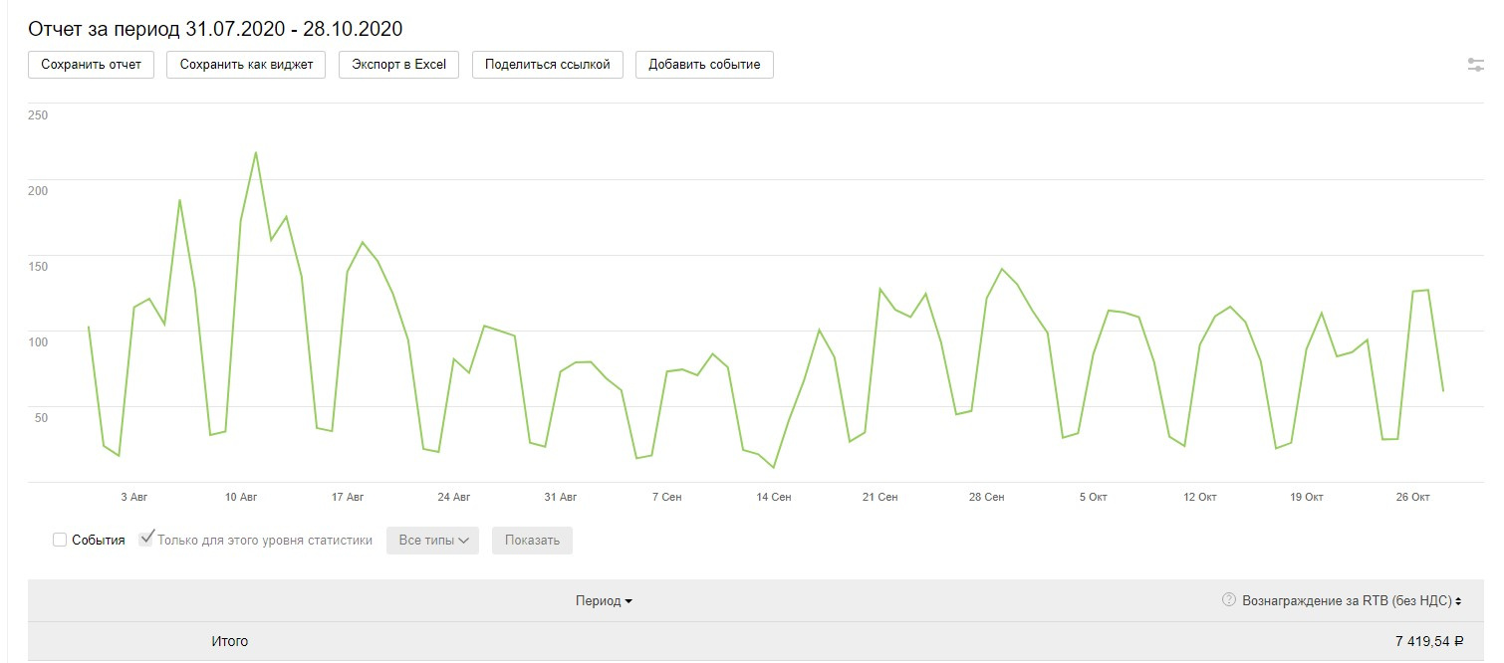Uncheck Только для этого уровня статистики
This screenshot has width=1504, height=663.
pyautogui.click(x=146, y=540)
